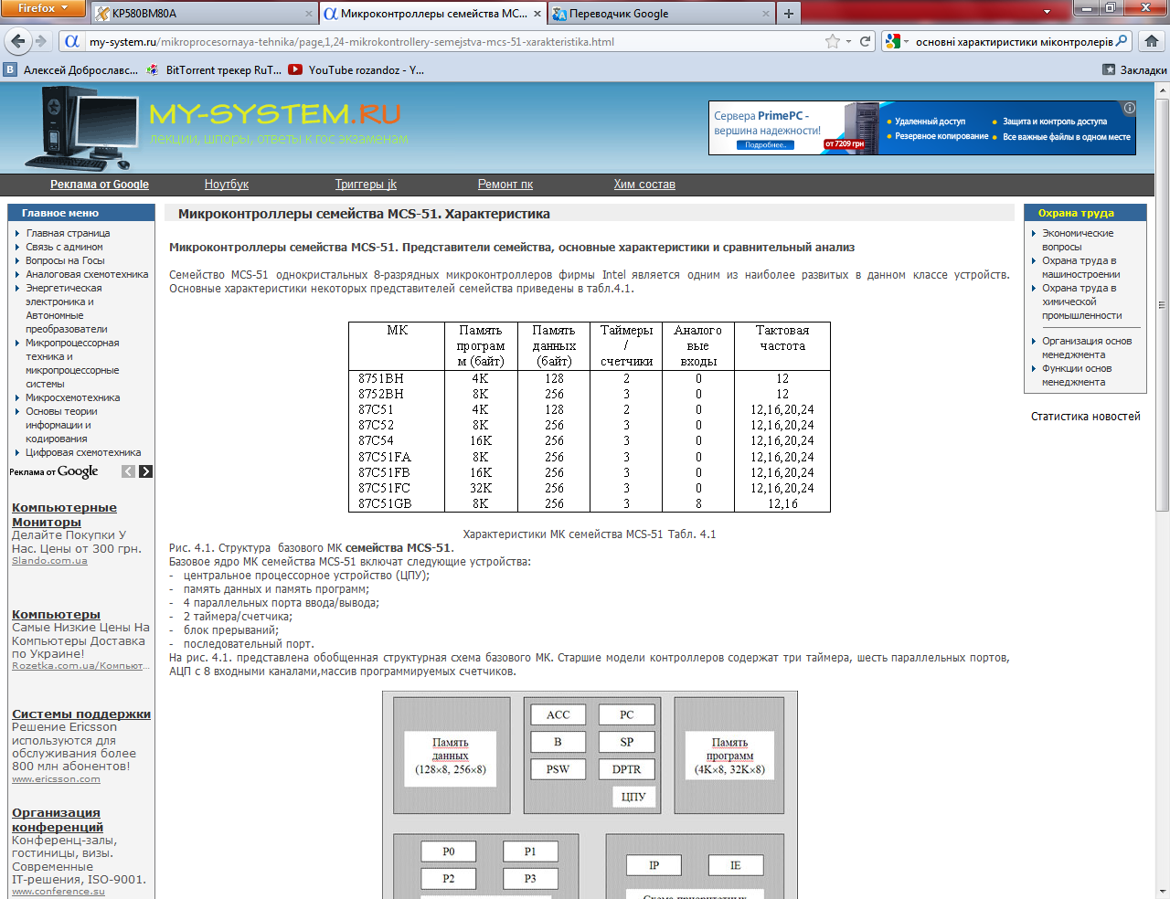Open the Ноутбук ad link
Viewport: 1170px width, 899px height.
click(227, 185)
